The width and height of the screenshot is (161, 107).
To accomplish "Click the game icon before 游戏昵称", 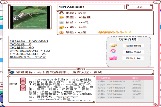I will pyautogui.click(x=12, y=72).
